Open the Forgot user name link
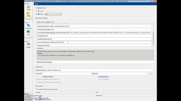Viewport: 181px width, 101px height. click(48, 77)
